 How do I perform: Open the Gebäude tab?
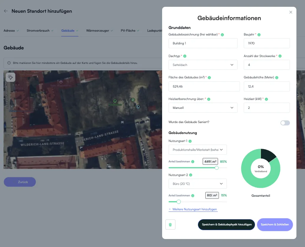tap(70, 30)
